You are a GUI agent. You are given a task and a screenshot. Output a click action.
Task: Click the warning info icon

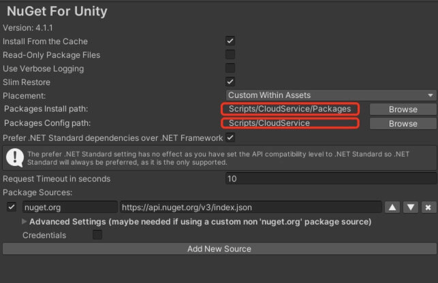tap(14, 158)
